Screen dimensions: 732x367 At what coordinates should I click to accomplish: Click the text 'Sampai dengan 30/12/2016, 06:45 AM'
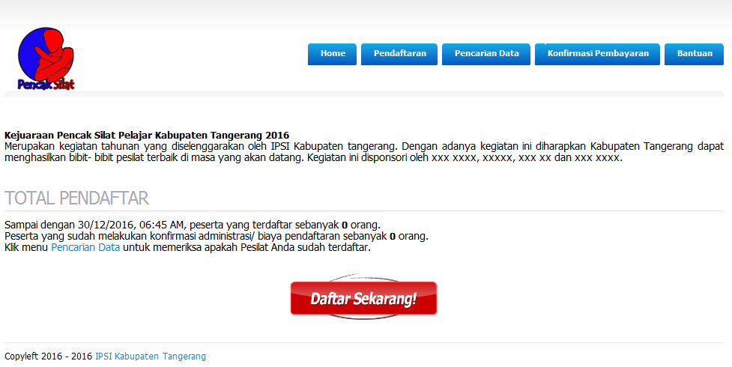96,225
